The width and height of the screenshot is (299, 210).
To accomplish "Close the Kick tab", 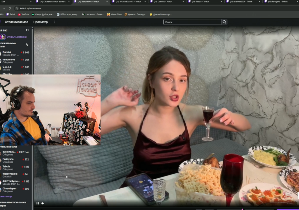I will [x=31, y=2].
